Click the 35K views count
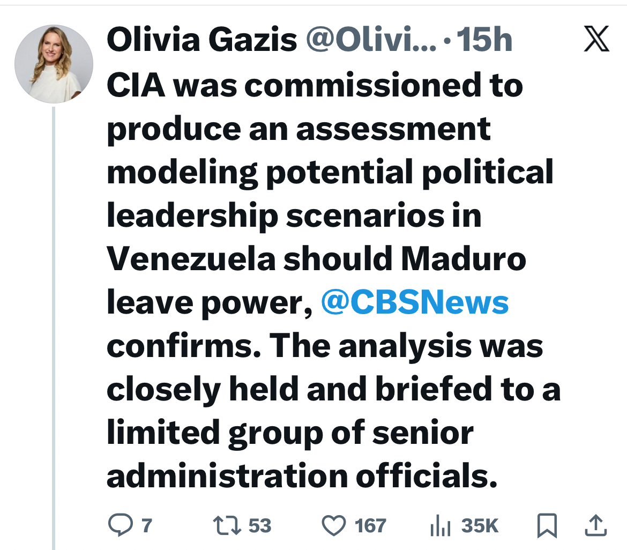Screen dimensions: 627x550 (x=480, y=525)
